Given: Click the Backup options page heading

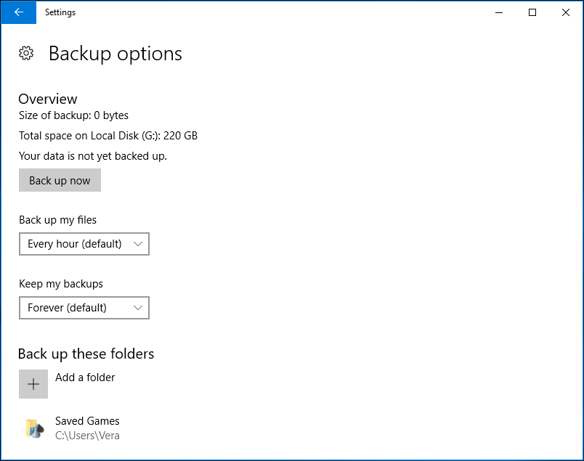Looking at the screenshot, I should [115, 53].
